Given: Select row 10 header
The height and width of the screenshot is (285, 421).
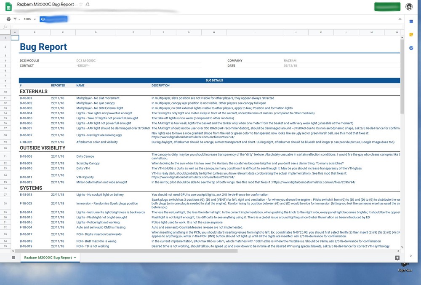Looking at the screenshot, I should click(5, 91).
